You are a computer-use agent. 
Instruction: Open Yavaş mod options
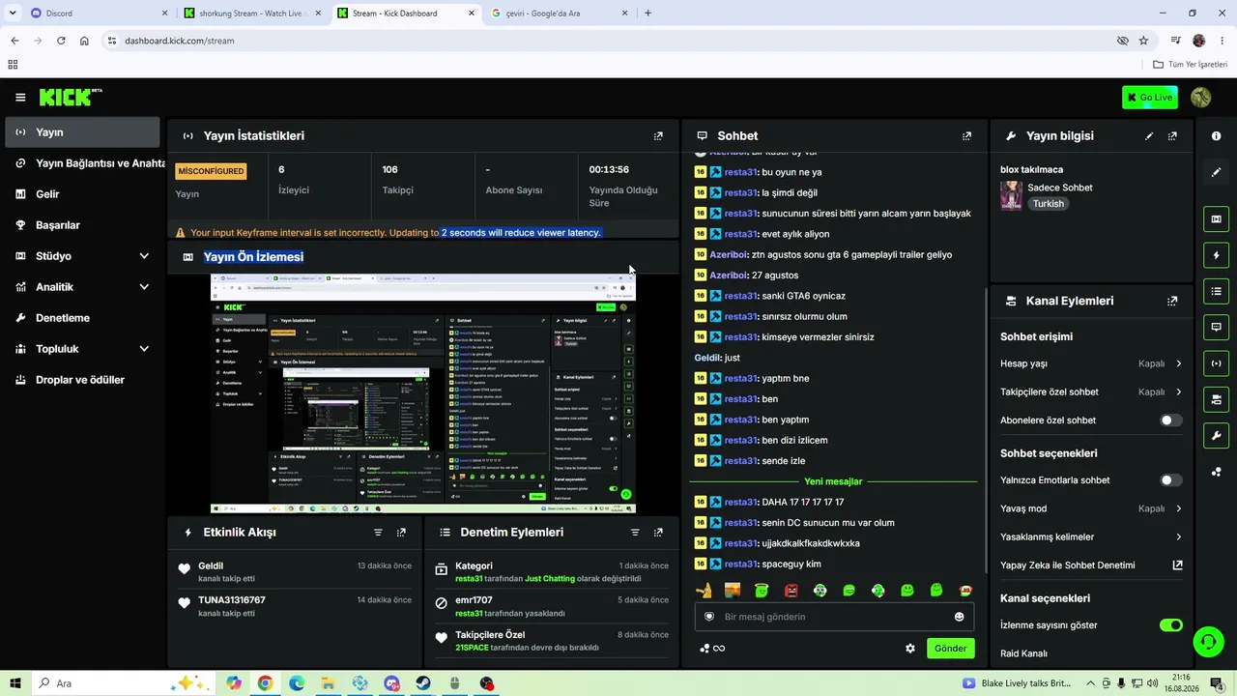click(1091, 508)
